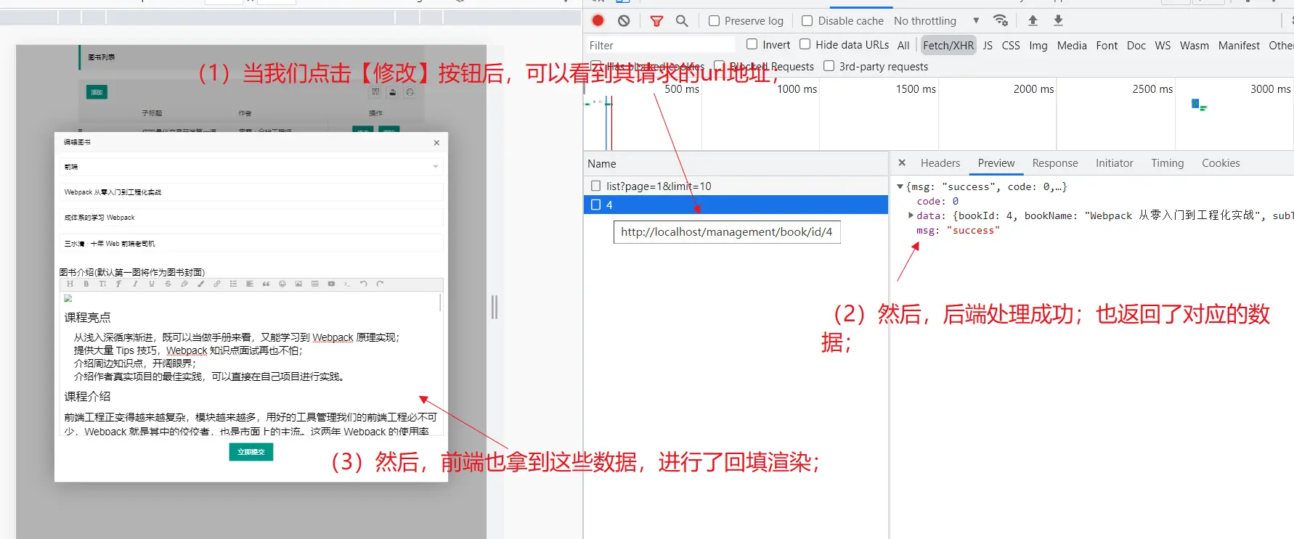Insert a table via editor toolbar
Image resolution: width=1294 pixels, height=539 pixels.
[x=315, y=284]
